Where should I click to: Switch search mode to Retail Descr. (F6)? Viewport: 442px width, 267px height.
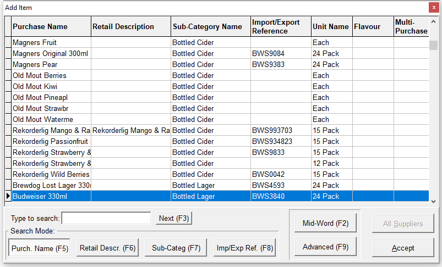107,248
